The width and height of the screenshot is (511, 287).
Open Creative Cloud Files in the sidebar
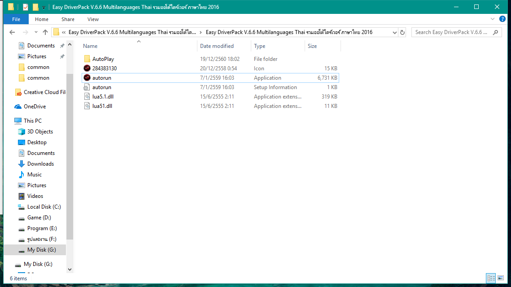tap(40, 92)
